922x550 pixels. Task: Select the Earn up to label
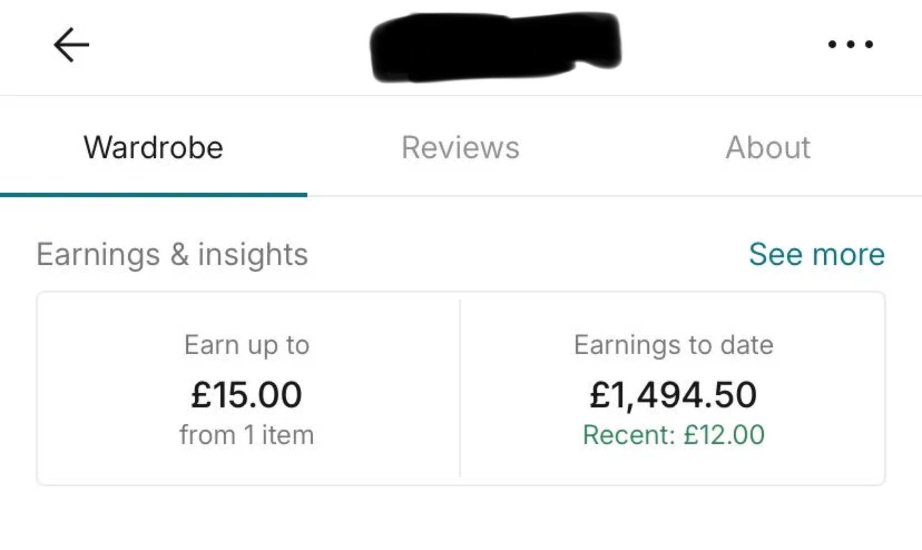point(247,344)
